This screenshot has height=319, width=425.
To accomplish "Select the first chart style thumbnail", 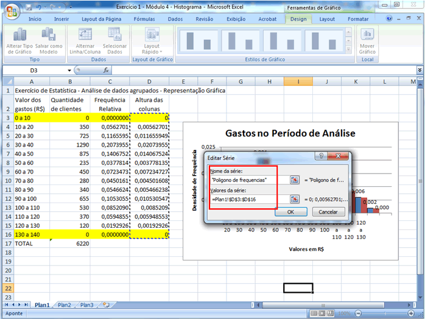I will pos(198,41).
